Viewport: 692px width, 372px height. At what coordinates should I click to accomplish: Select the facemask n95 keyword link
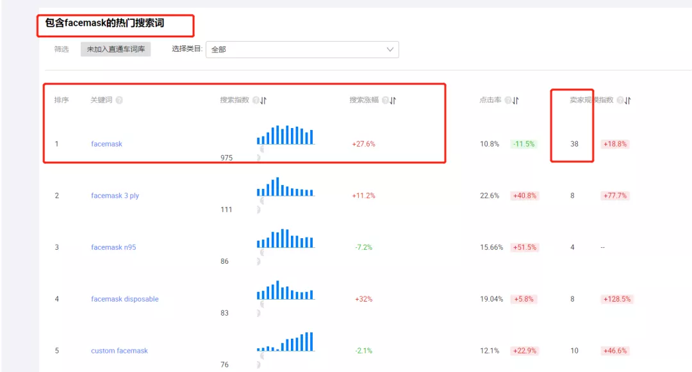tap(113, 247)
